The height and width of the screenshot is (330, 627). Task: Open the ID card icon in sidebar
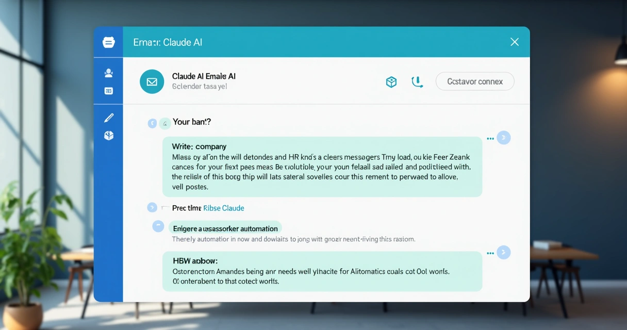[109, 91]
